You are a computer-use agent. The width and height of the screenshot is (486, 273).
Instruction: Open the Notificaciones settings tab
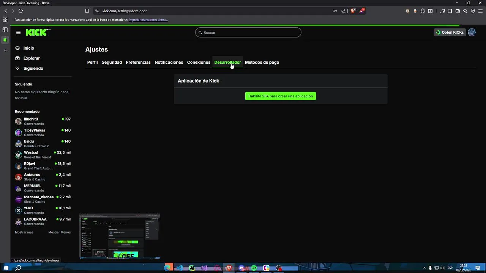(x=169, y=62)
